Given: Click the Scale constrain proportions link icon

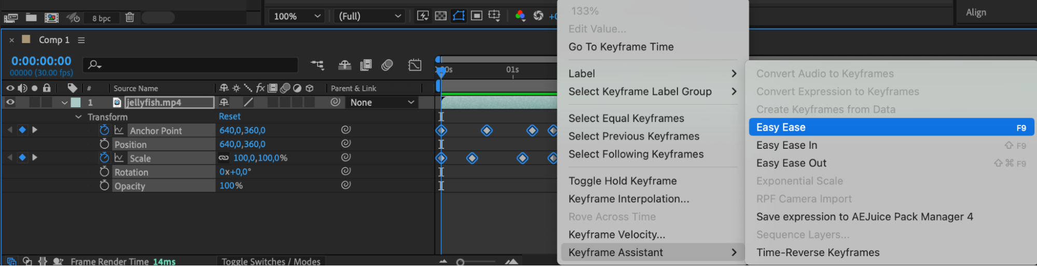Looking at the screenshot, I should point(224,158).
